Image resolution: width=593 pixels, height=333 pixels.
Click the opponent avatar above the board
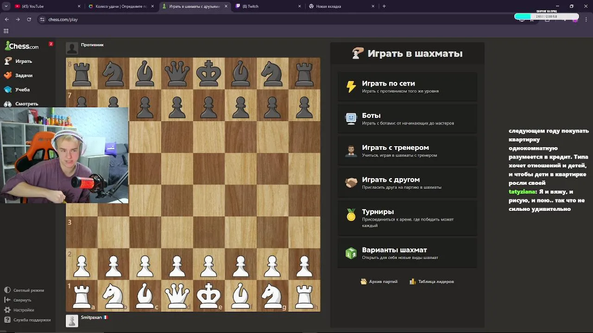[72, 48]
